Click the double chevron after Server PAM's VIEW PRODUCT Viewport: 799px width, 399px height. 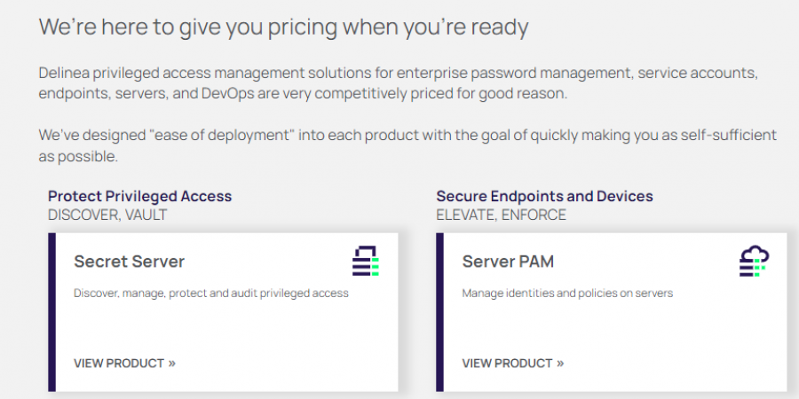click(560, 364)
